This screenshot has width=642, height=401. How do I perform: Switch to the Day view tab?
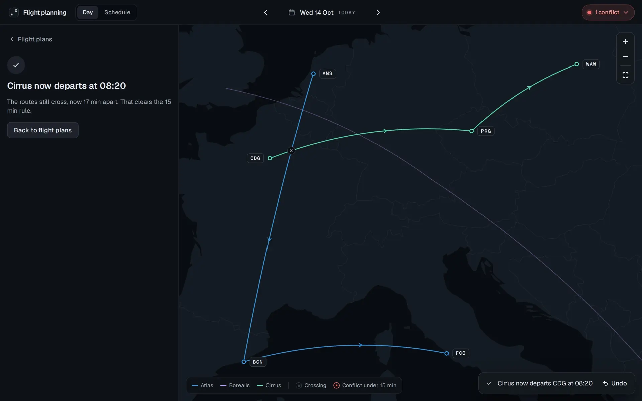(88, 12)
